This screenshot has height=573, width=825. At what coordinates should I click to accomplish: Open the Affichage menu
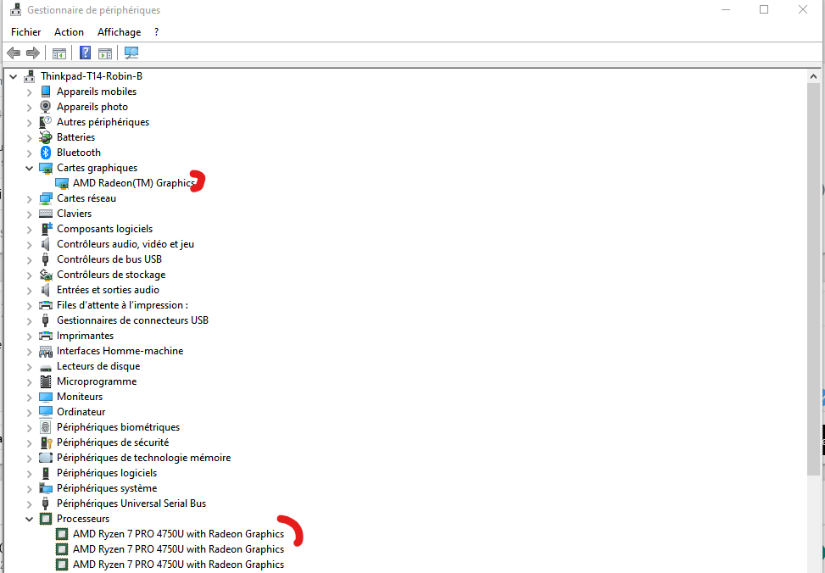click(119, 32)
